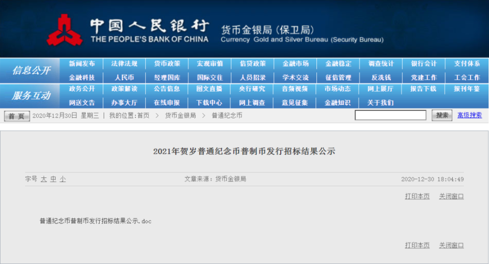Click lower 关闭窗口 close link
This screenshot has width=489, height=264.
[451, 245]
